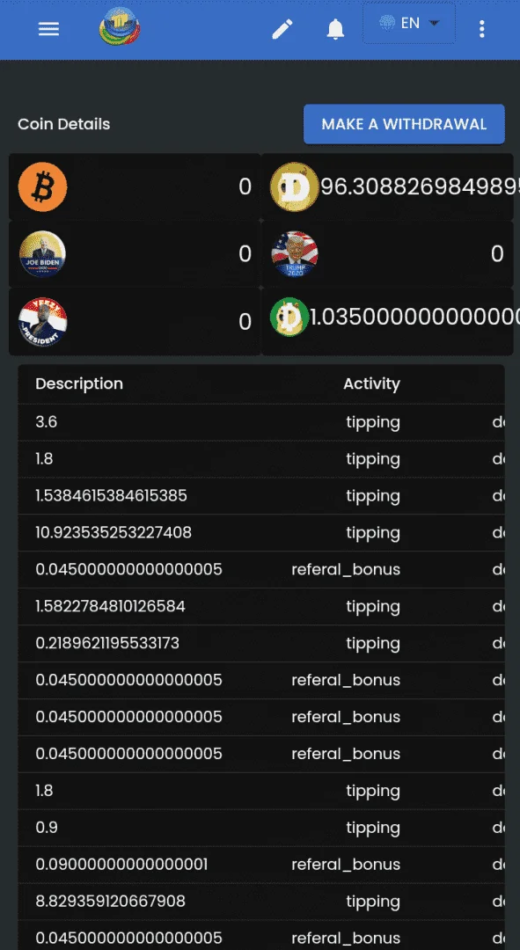Click the Description column header
This screenshot has height=950, width=520.
point(79,384)
